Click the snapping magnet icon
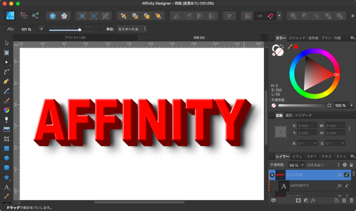 pos(271,16)
